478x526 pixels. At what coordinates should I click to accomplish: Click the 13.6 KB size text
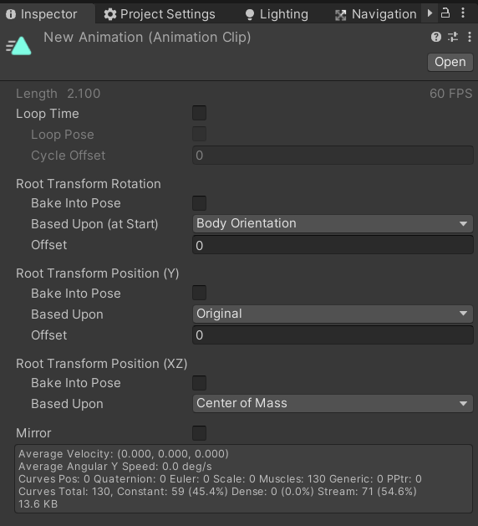(38, 504)
